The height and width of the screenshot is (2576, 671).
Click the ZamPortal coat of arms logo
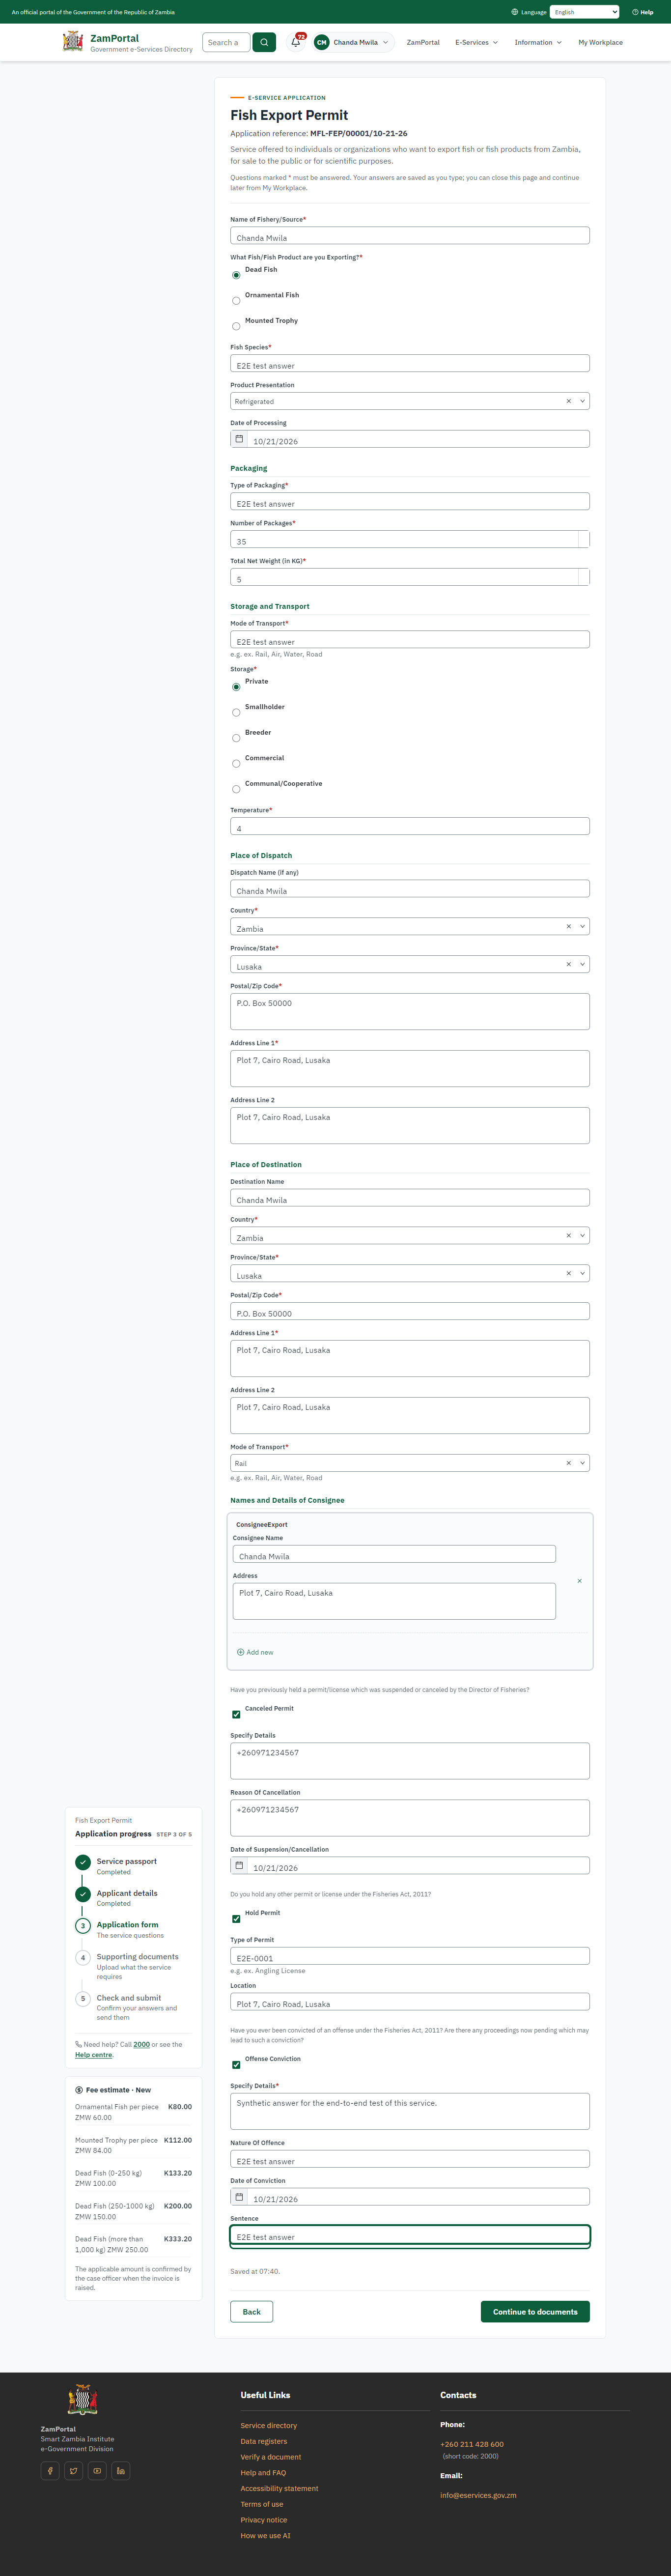[x=73, y=41]
